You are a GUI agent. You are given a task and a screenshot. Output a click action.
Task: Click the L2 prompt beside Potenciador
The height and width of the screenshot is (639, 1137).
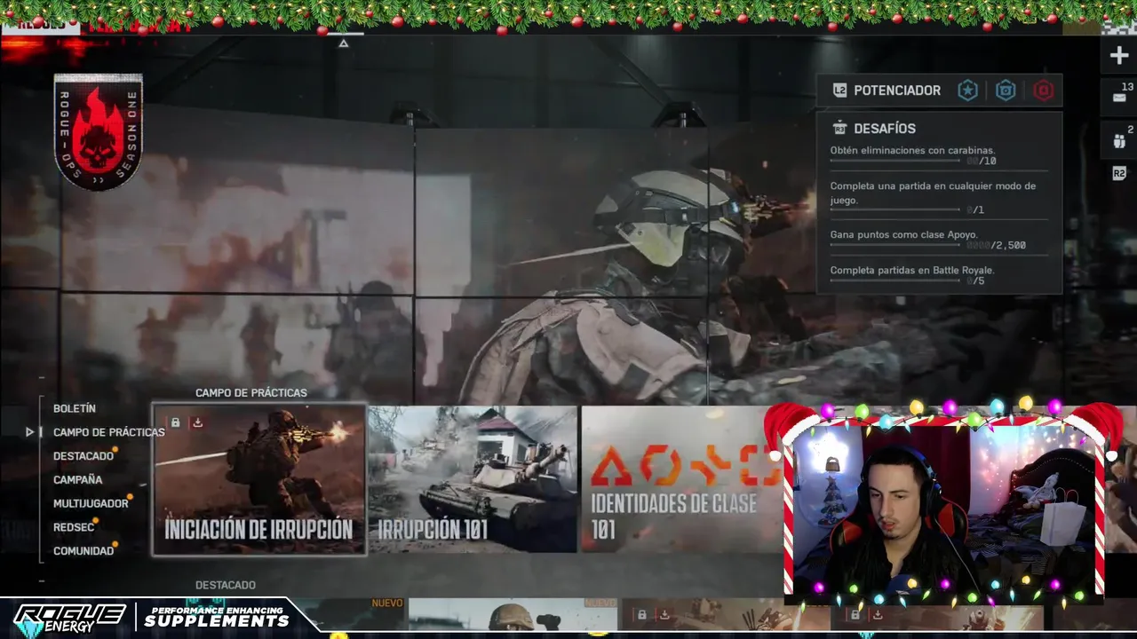click(x=839, y=91)
